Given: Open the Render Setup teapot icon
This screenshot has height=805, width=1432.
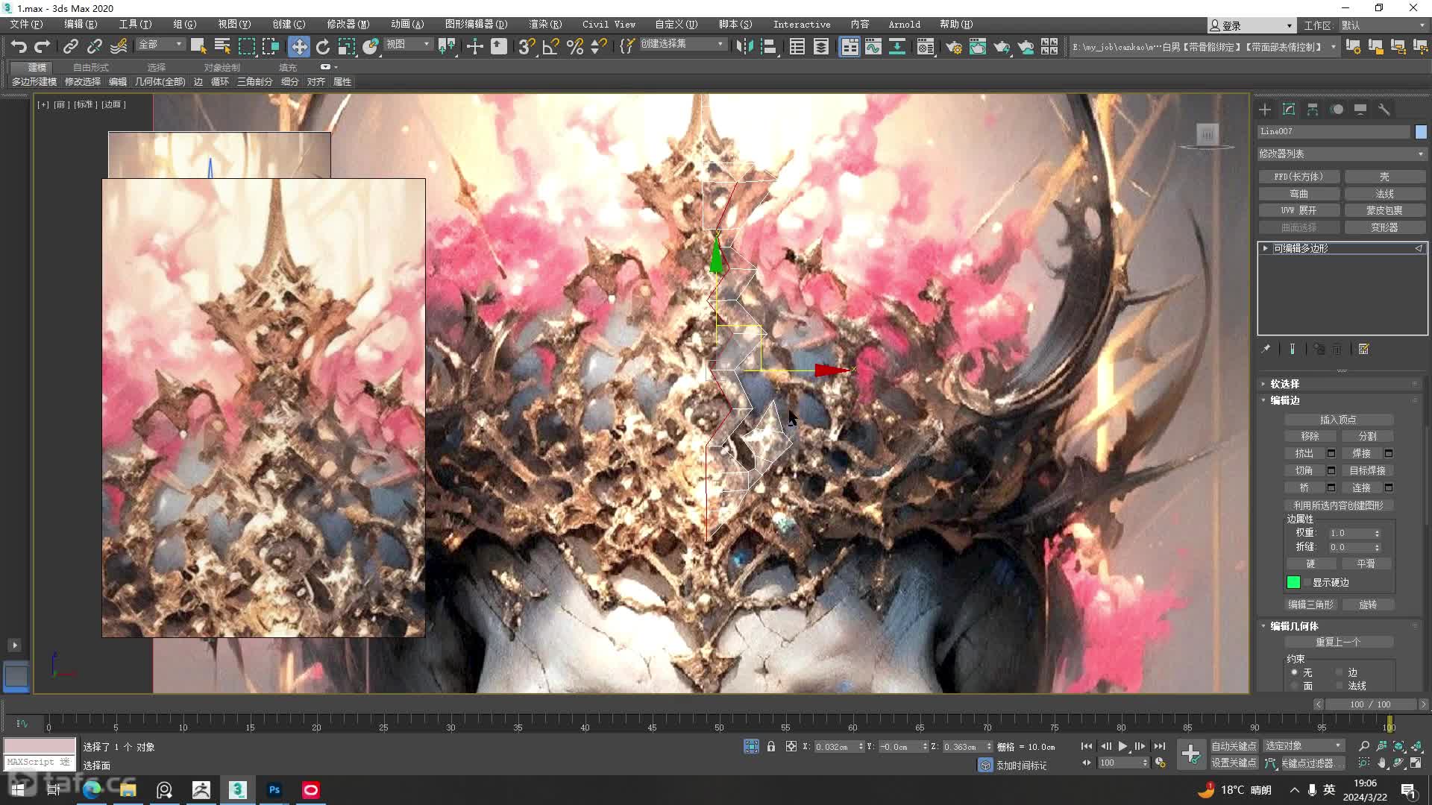Looking at the screenshot, I should click(x=954, y=47).
